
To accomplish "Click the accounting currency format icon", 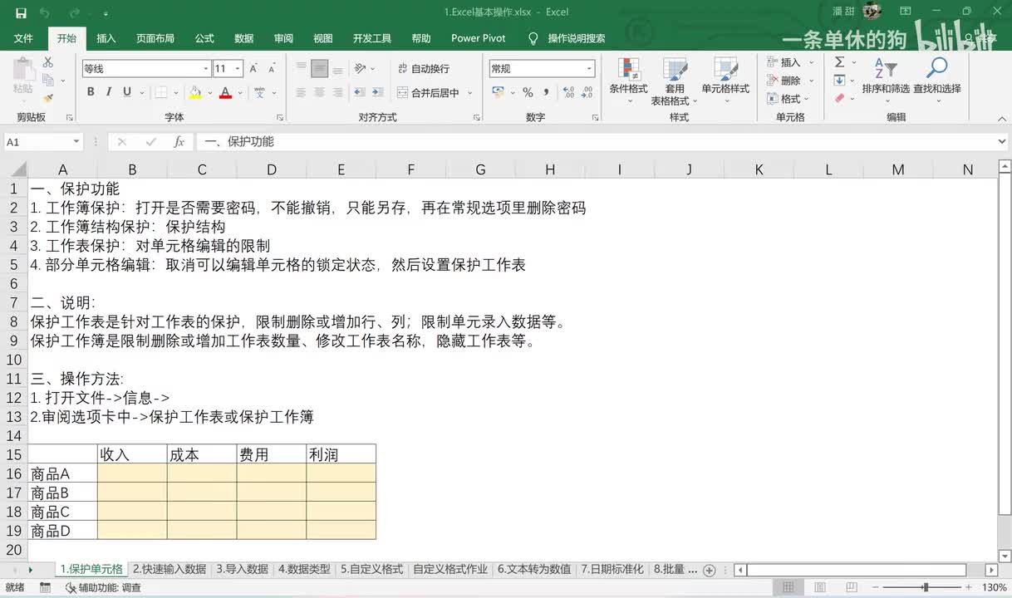I will (499, 92).
